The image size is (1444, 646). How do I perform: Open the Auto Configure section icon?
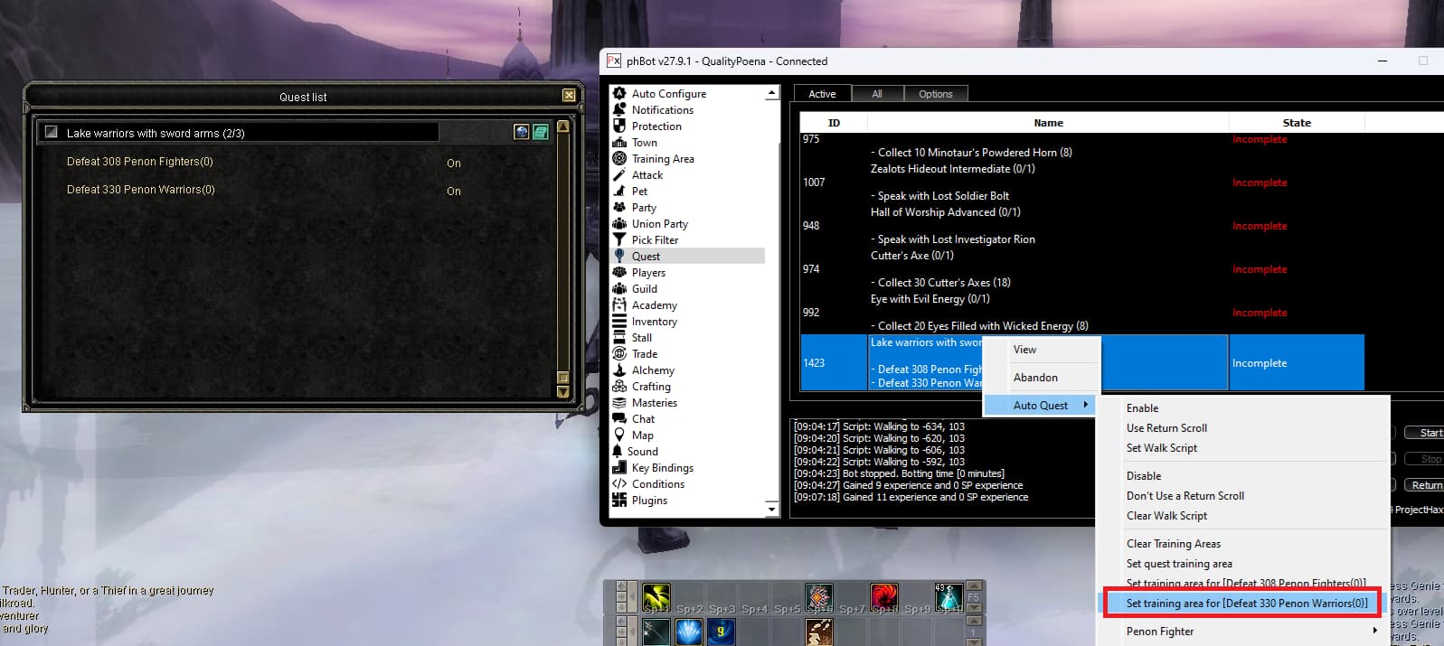click(619, 93)
